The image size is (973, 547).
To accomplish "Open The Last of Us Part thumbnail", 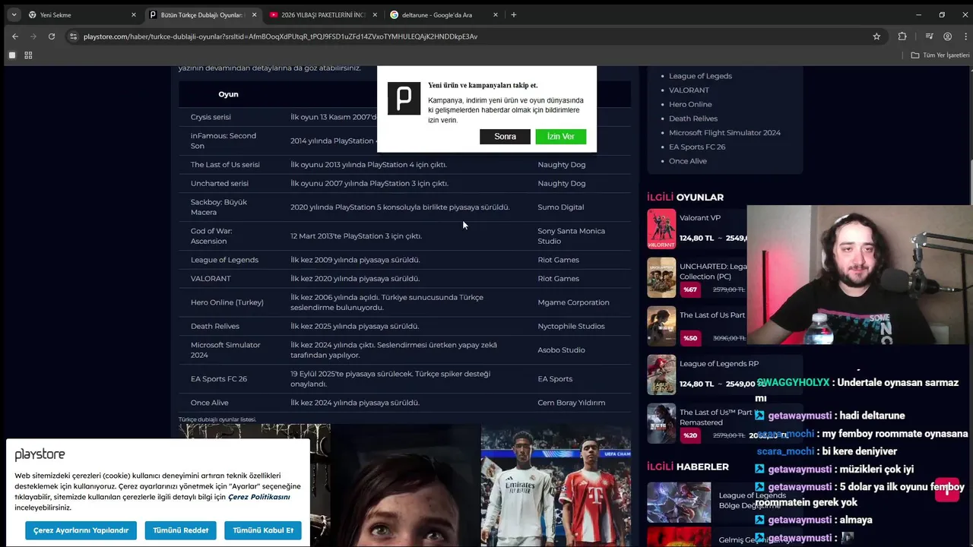I will coord(661,326).
